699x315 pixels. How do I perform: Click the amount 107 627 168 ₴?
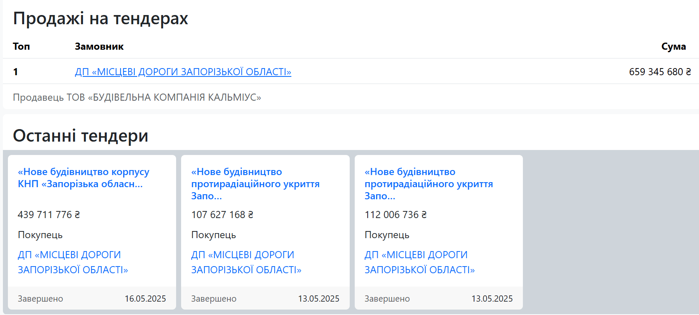222,215
